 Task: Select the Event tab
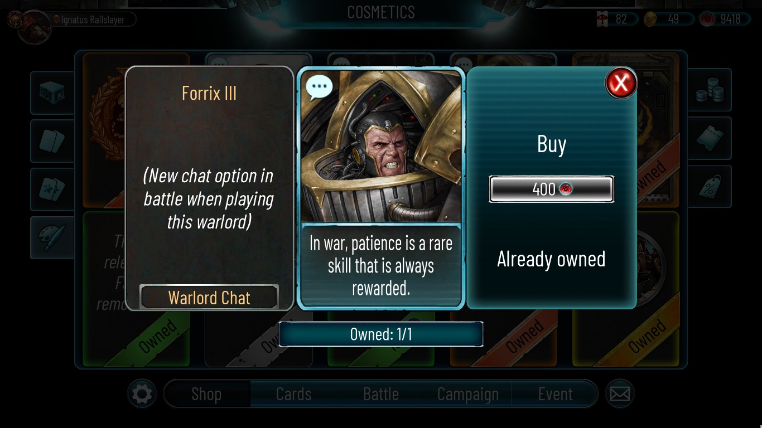tap(555, 395)
